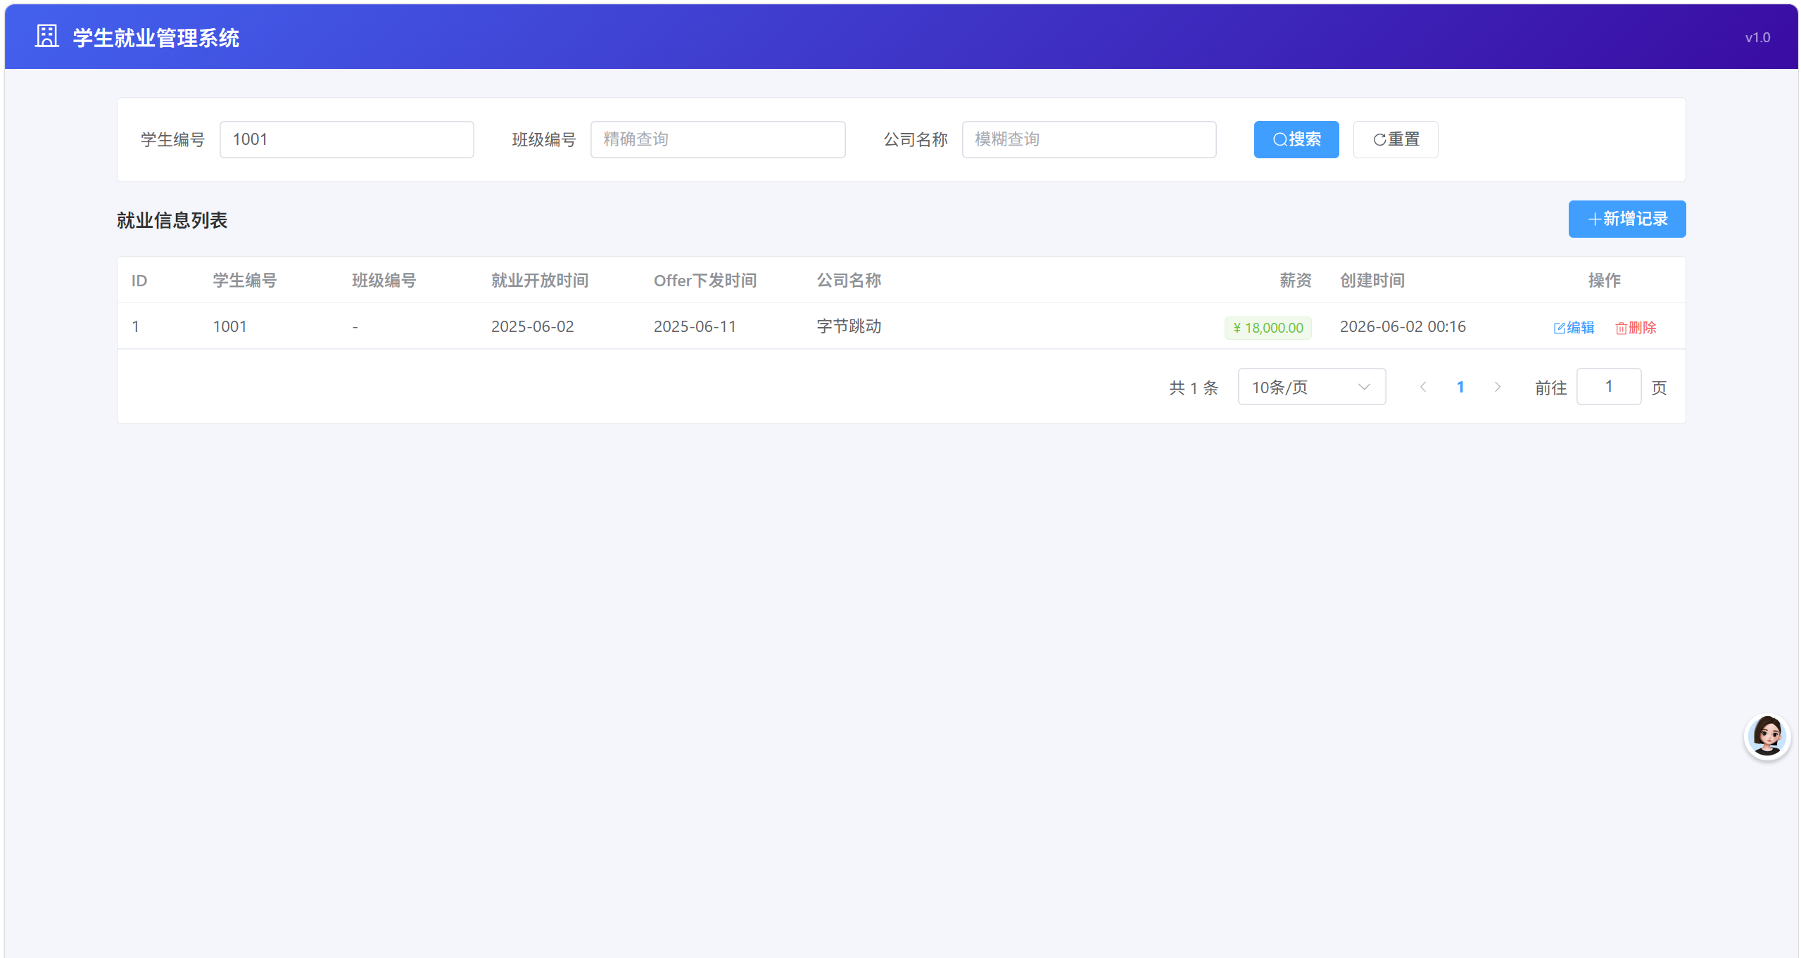Viewport: 1801px width, 958px height.
Task: Go to next page arrow
Action: [x=1497, y=387]
